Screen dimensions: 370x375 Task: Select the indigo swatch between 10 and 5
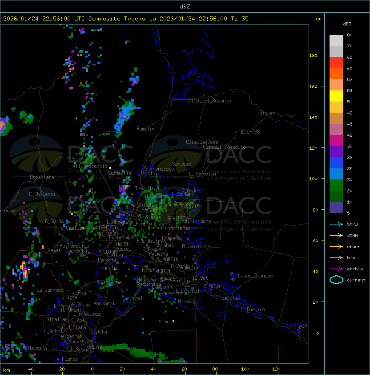point(336,208)
